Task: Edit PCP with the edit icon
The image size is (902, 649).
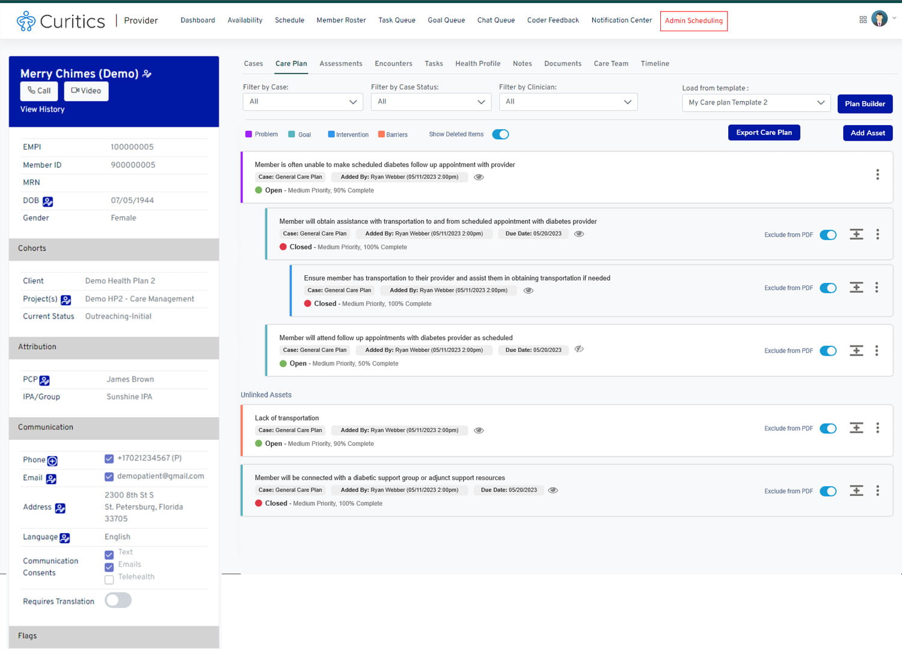Action: (x=44, y=380)
